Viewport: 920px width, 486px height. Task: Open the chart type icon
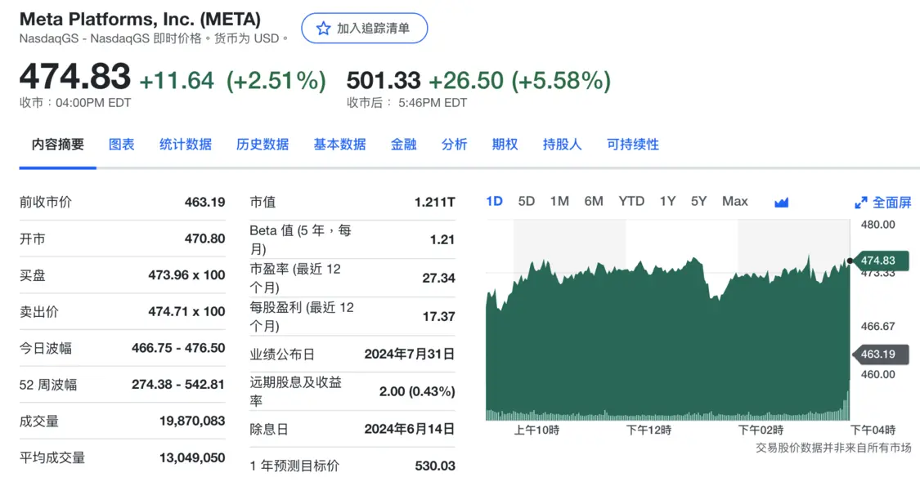[781, 203]
